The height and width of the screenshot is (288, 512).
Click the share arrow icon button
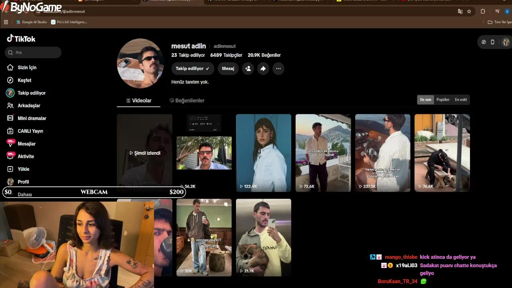coord(263,68)
